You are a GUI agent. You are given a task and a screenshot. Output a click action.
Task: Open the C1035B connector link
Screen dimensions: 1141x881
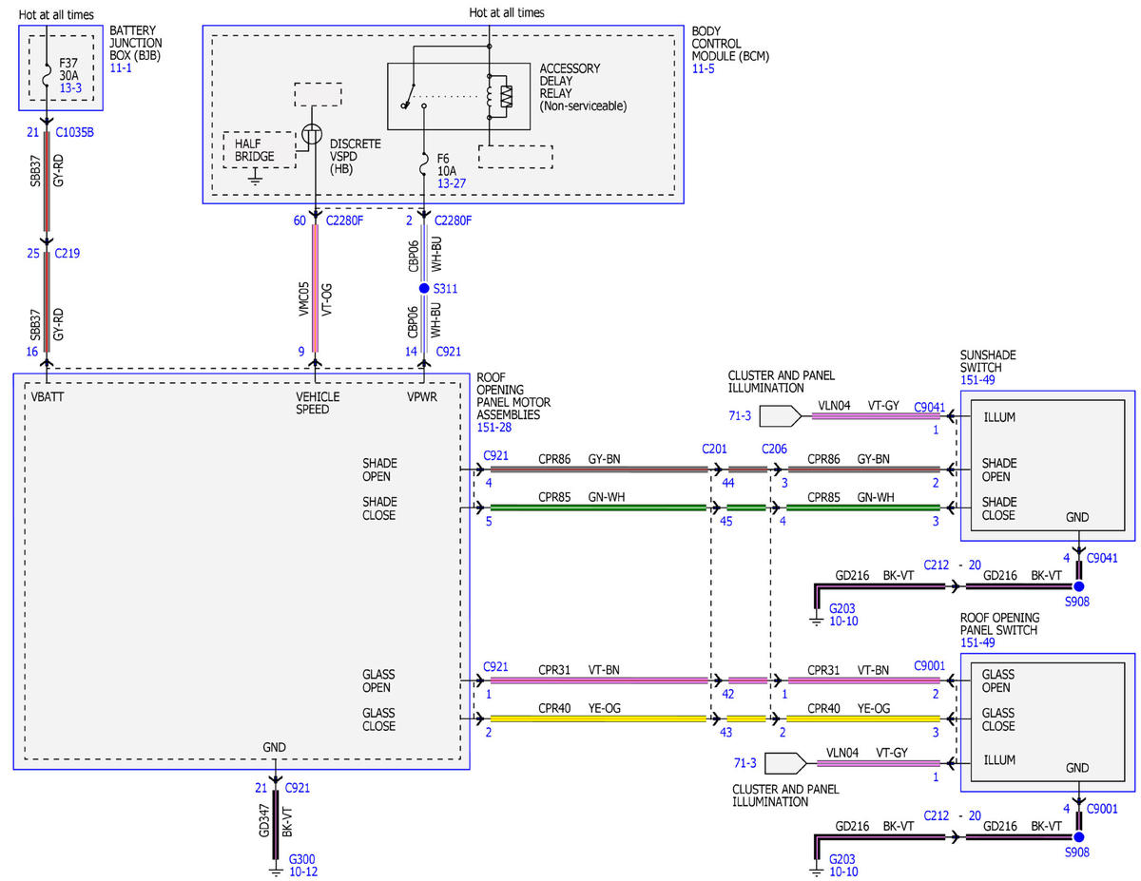(x=75, y=132)
